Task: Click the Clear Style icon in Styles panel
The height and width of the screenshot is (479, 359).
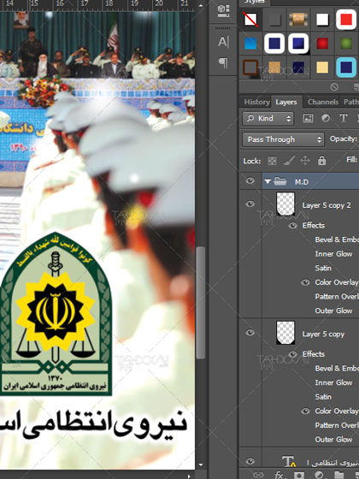Action: (x=334, y=87)
